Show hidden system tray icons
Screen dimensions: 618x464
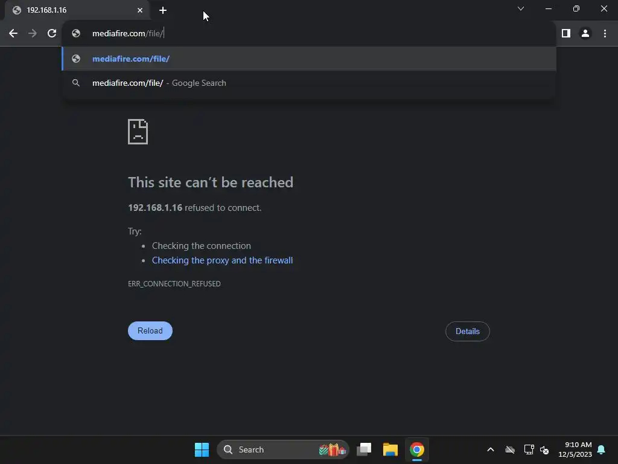point(491,449)
